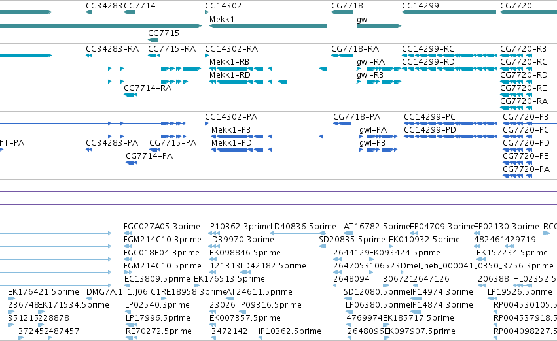
Task: Click the SD20835.5prime EST label
Action: click(352, 240)
